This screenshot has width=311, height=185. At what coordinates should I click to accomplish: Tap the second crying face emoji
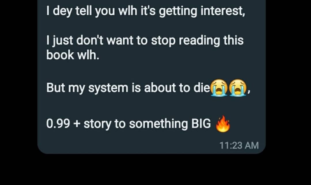[x=238, y=88]
